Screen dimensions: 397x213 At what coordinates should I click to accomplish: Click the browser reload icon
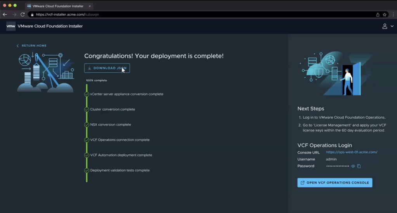tap(23, 15)
